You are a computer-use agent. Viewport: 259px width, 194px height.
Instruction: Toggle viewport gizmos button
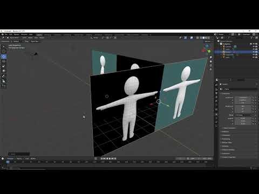click(186, 38)
